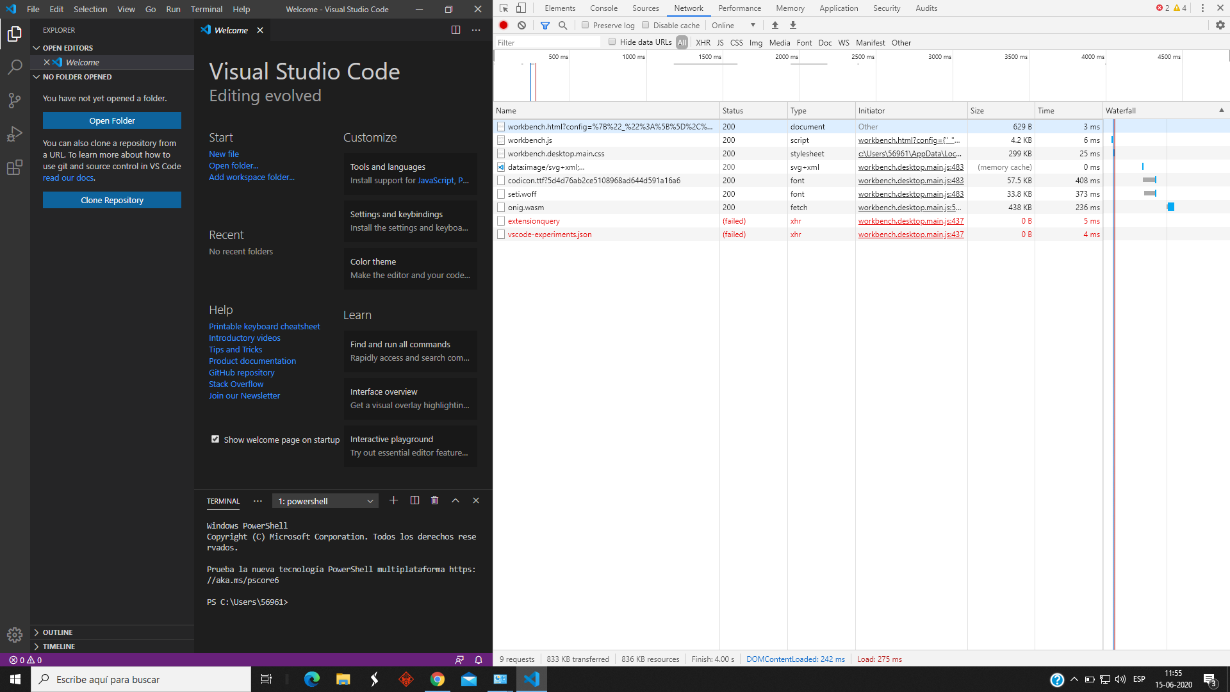Switch to the Console tab in DevTools

pyautogui.click(x=603, y=8)
